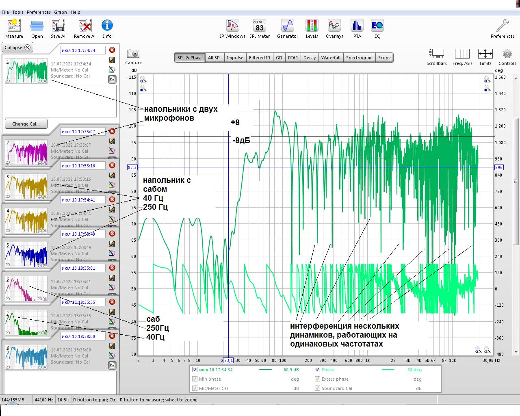The height and width of the screenshot is (416, 520).
Task: Open the RTA analyzer
Action: click(357, 26)
